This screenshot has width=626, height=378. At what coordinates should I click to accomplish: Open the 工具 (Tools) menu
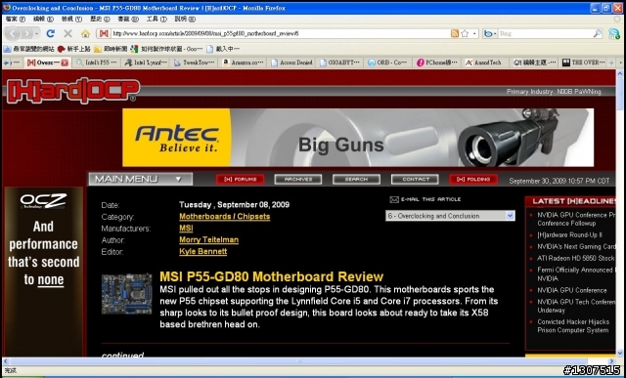[x=156, y=19]
